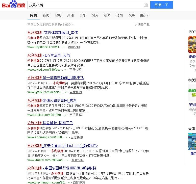Switch to the 图片 tab
Viewport: 196px width, 184px height.
coord(95,15)
